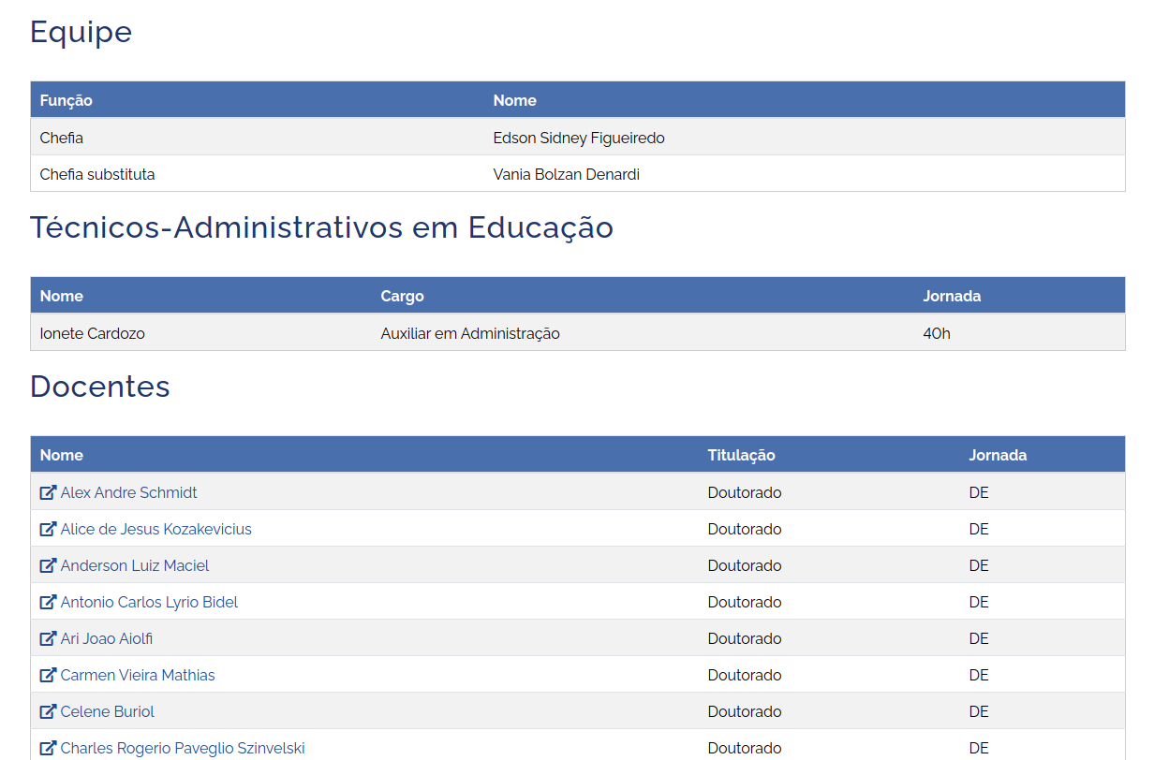
Task: Open Antonio Carlos Lyrio Bidel name link
Action: [x=149, y=602]
